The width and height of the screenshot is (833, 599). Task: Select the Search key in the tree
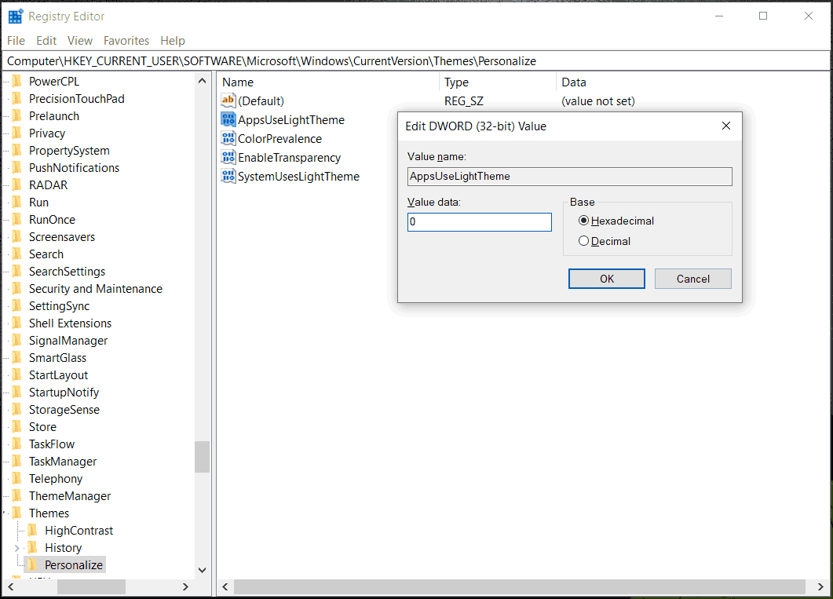(x=46, y=254)
